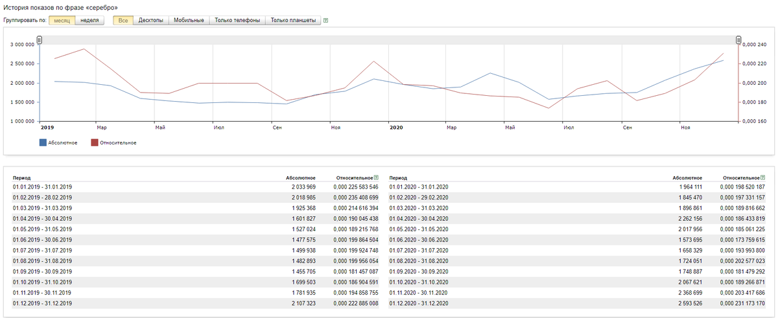The width and height of the screenshot is (778, 318).
Task: Open help icon beside device filter buttons
Action: tap(325, 20)
